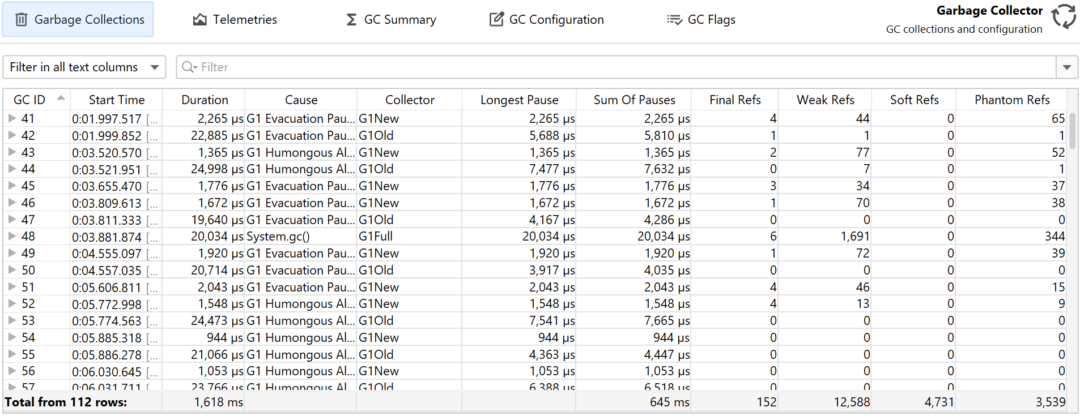Click the GC Flags list icon
This screenshot has width=1080, height=416.
pos(674,20)
